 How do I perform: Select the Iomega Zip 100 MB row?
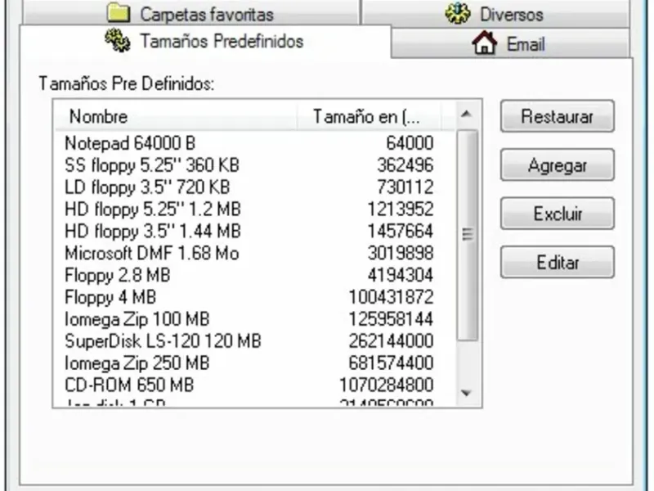pos(137,318)
